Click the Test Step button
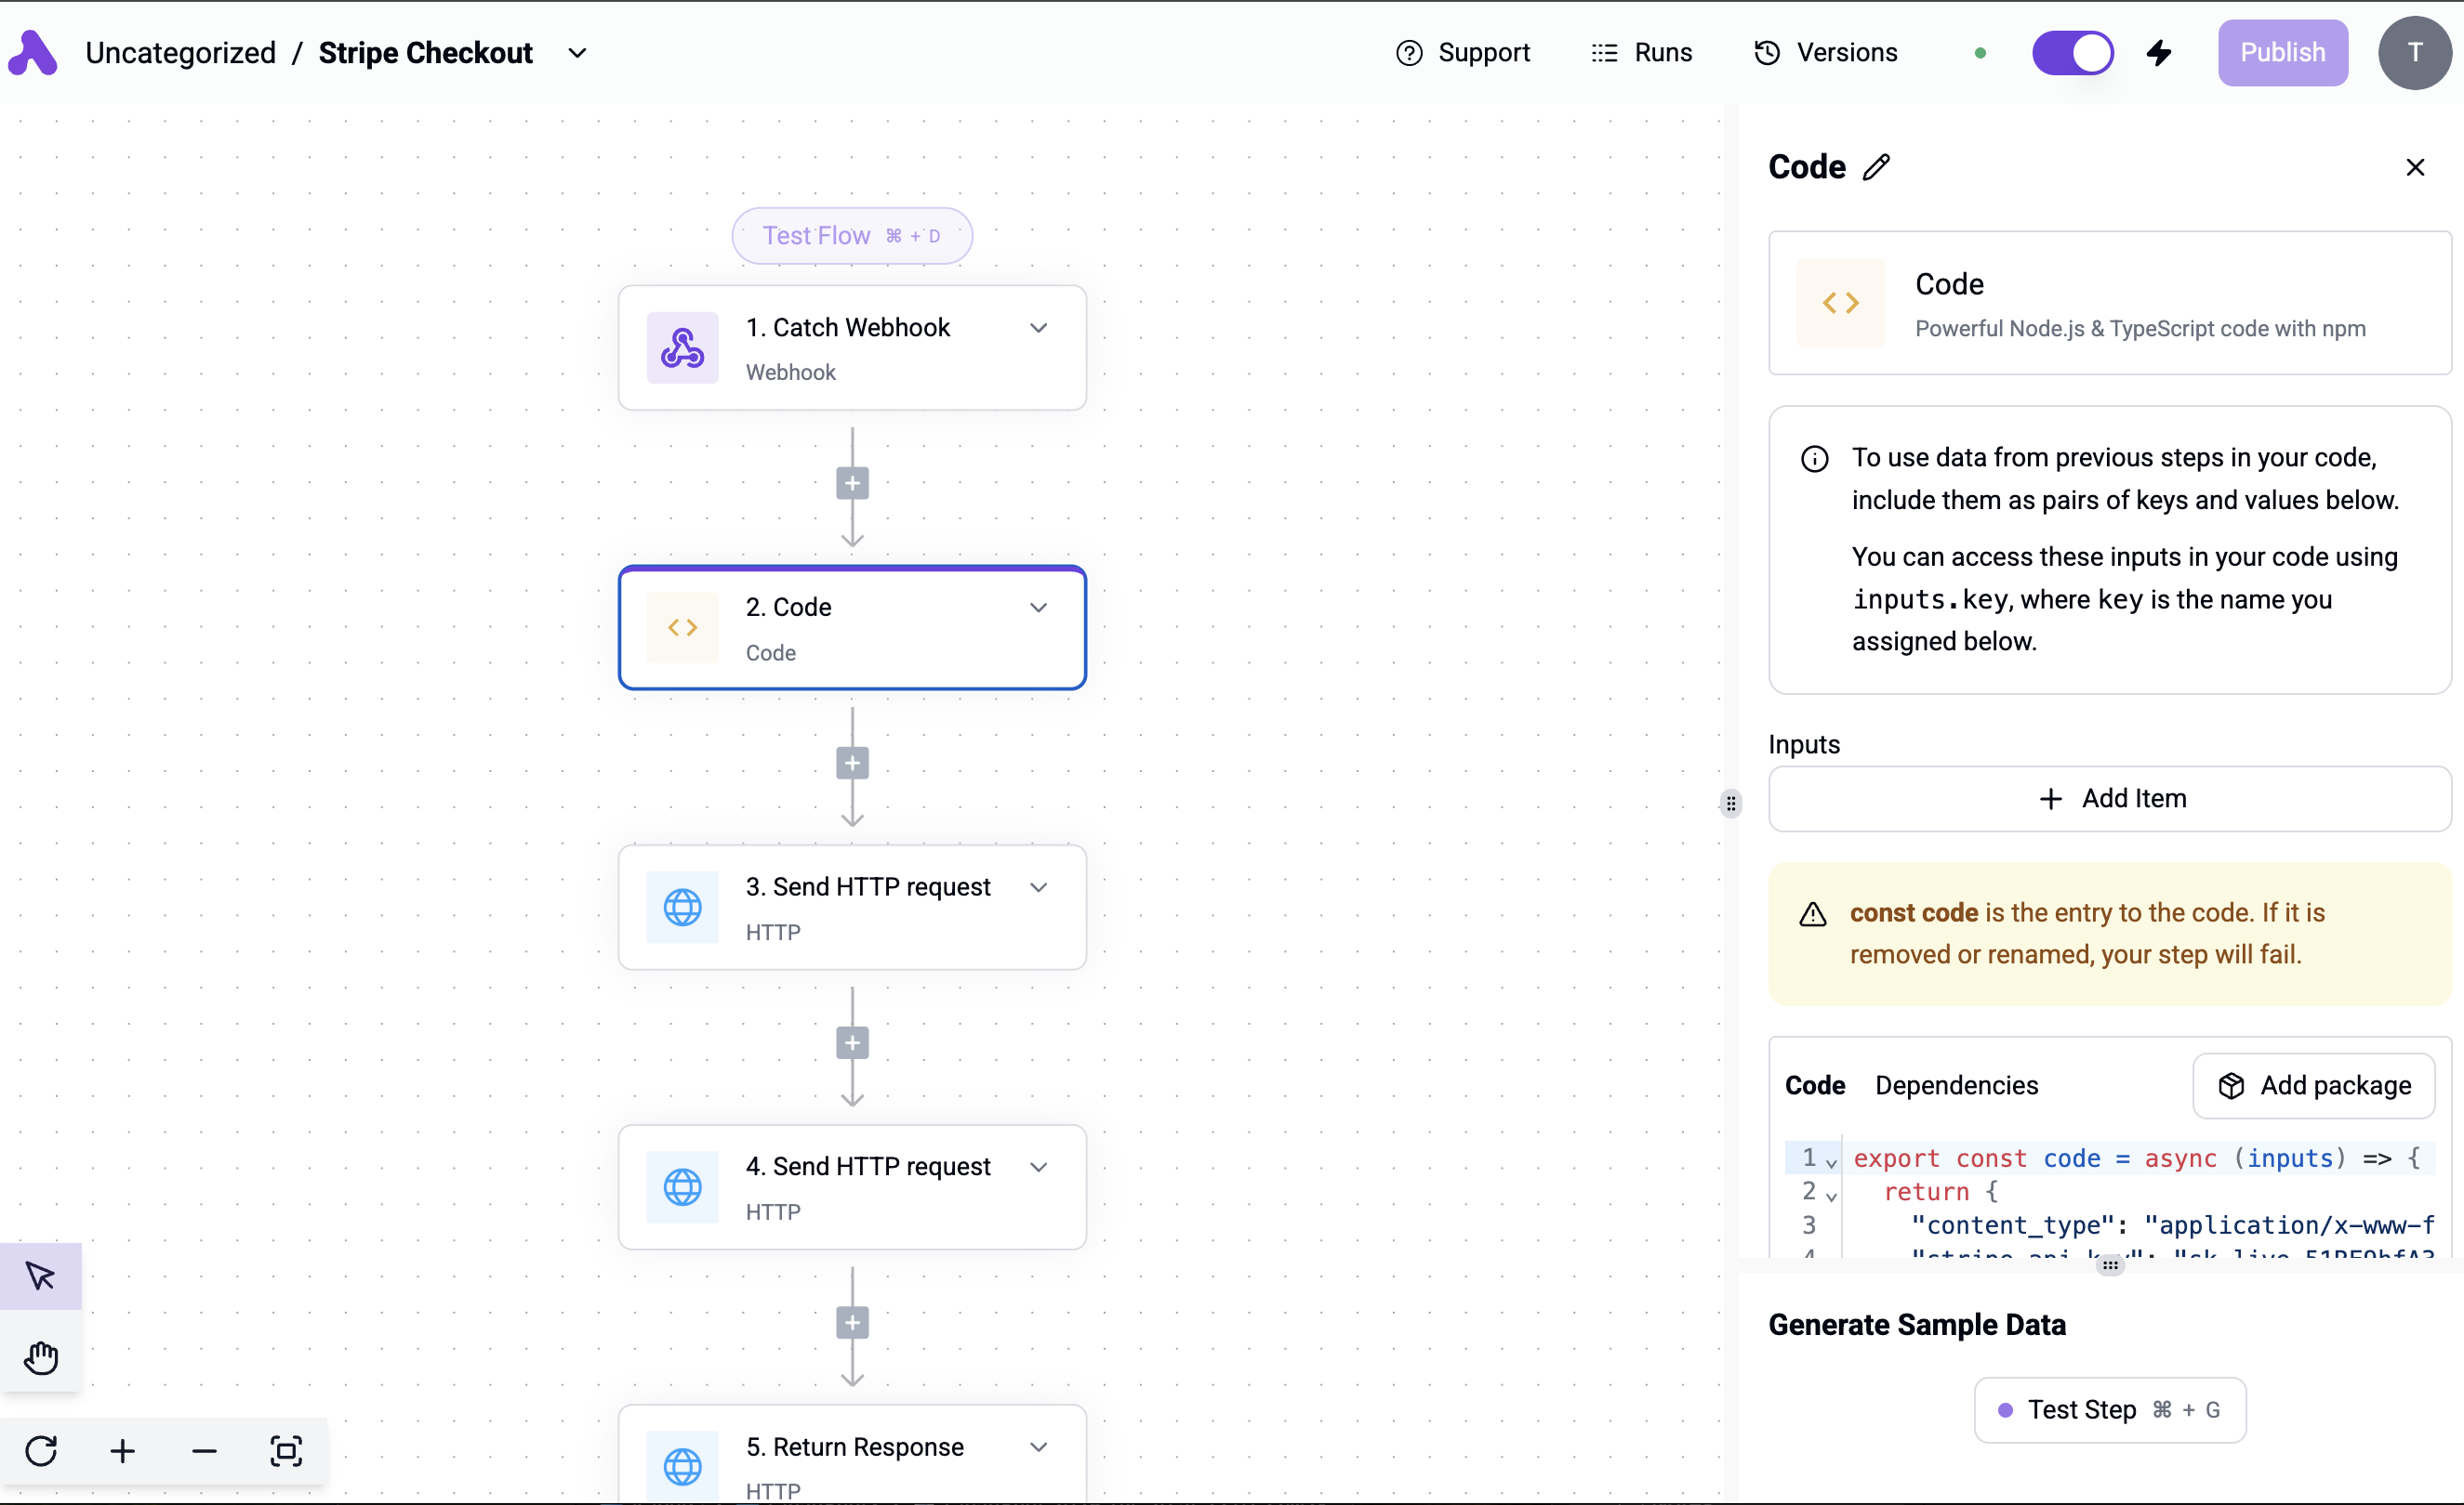 pyautogui.click(x=2110, y=1410)
